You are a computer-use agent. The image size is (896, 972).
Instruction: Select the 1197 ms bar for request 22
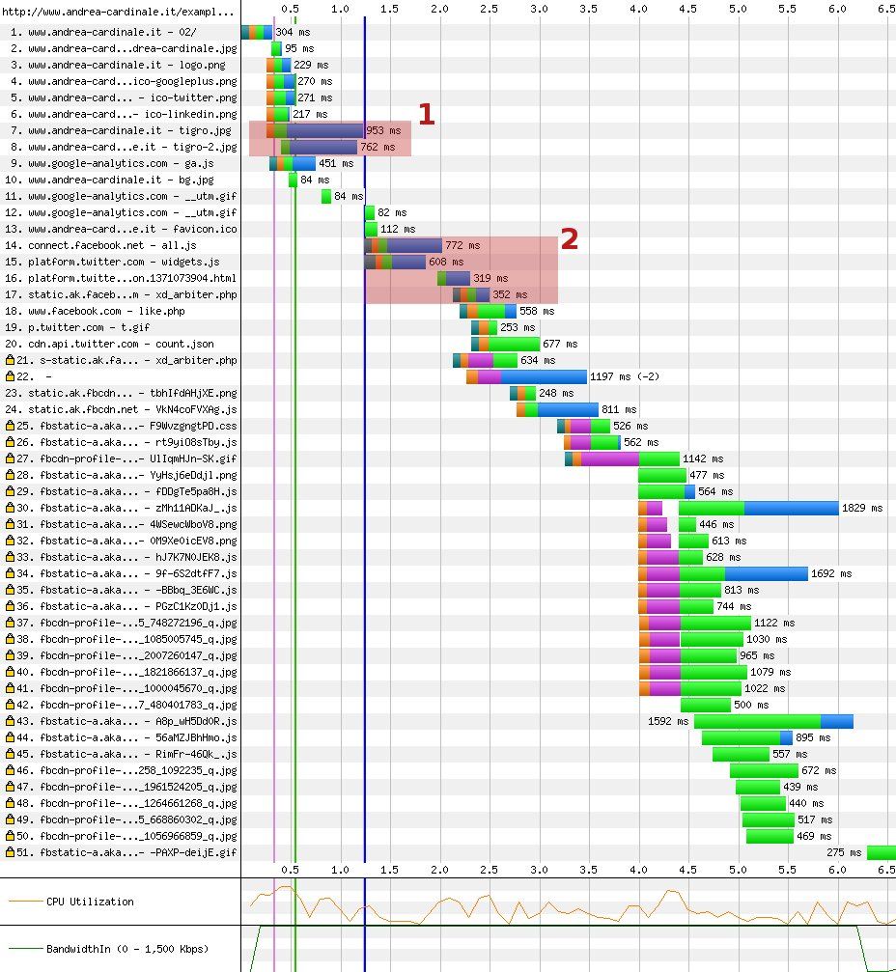(x=543, y=376)
